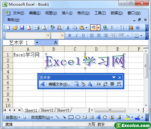Expand the borders dropdown arrow
This screenshot has width=151, height=129.
(x=141, y=36)
